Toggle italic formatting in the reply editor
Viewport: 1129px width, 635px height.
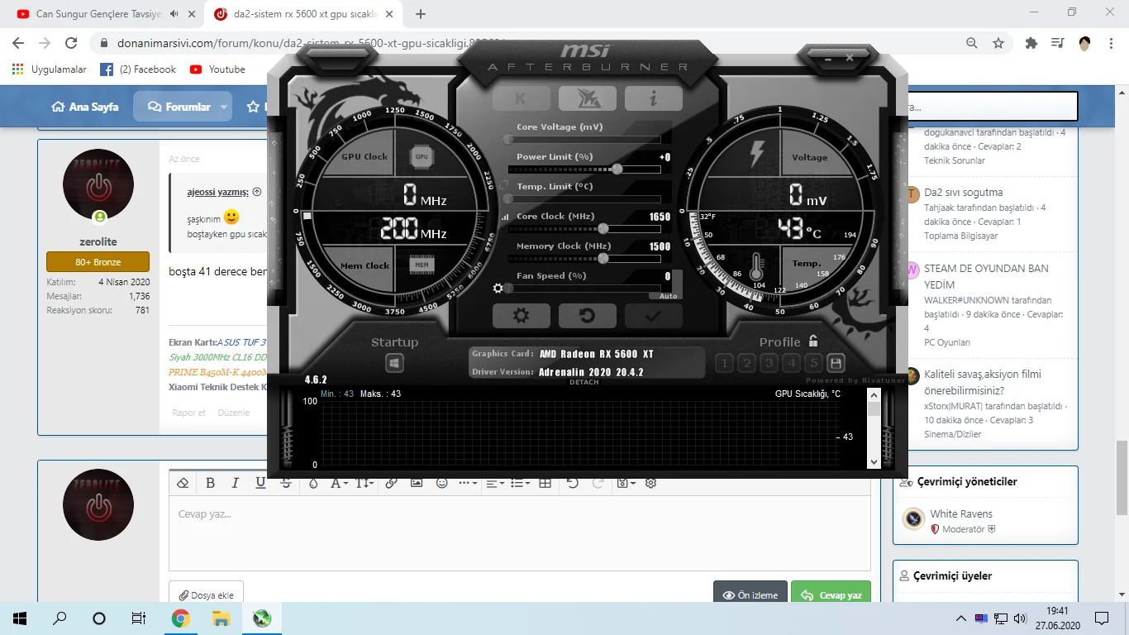[x=236, y=483]
